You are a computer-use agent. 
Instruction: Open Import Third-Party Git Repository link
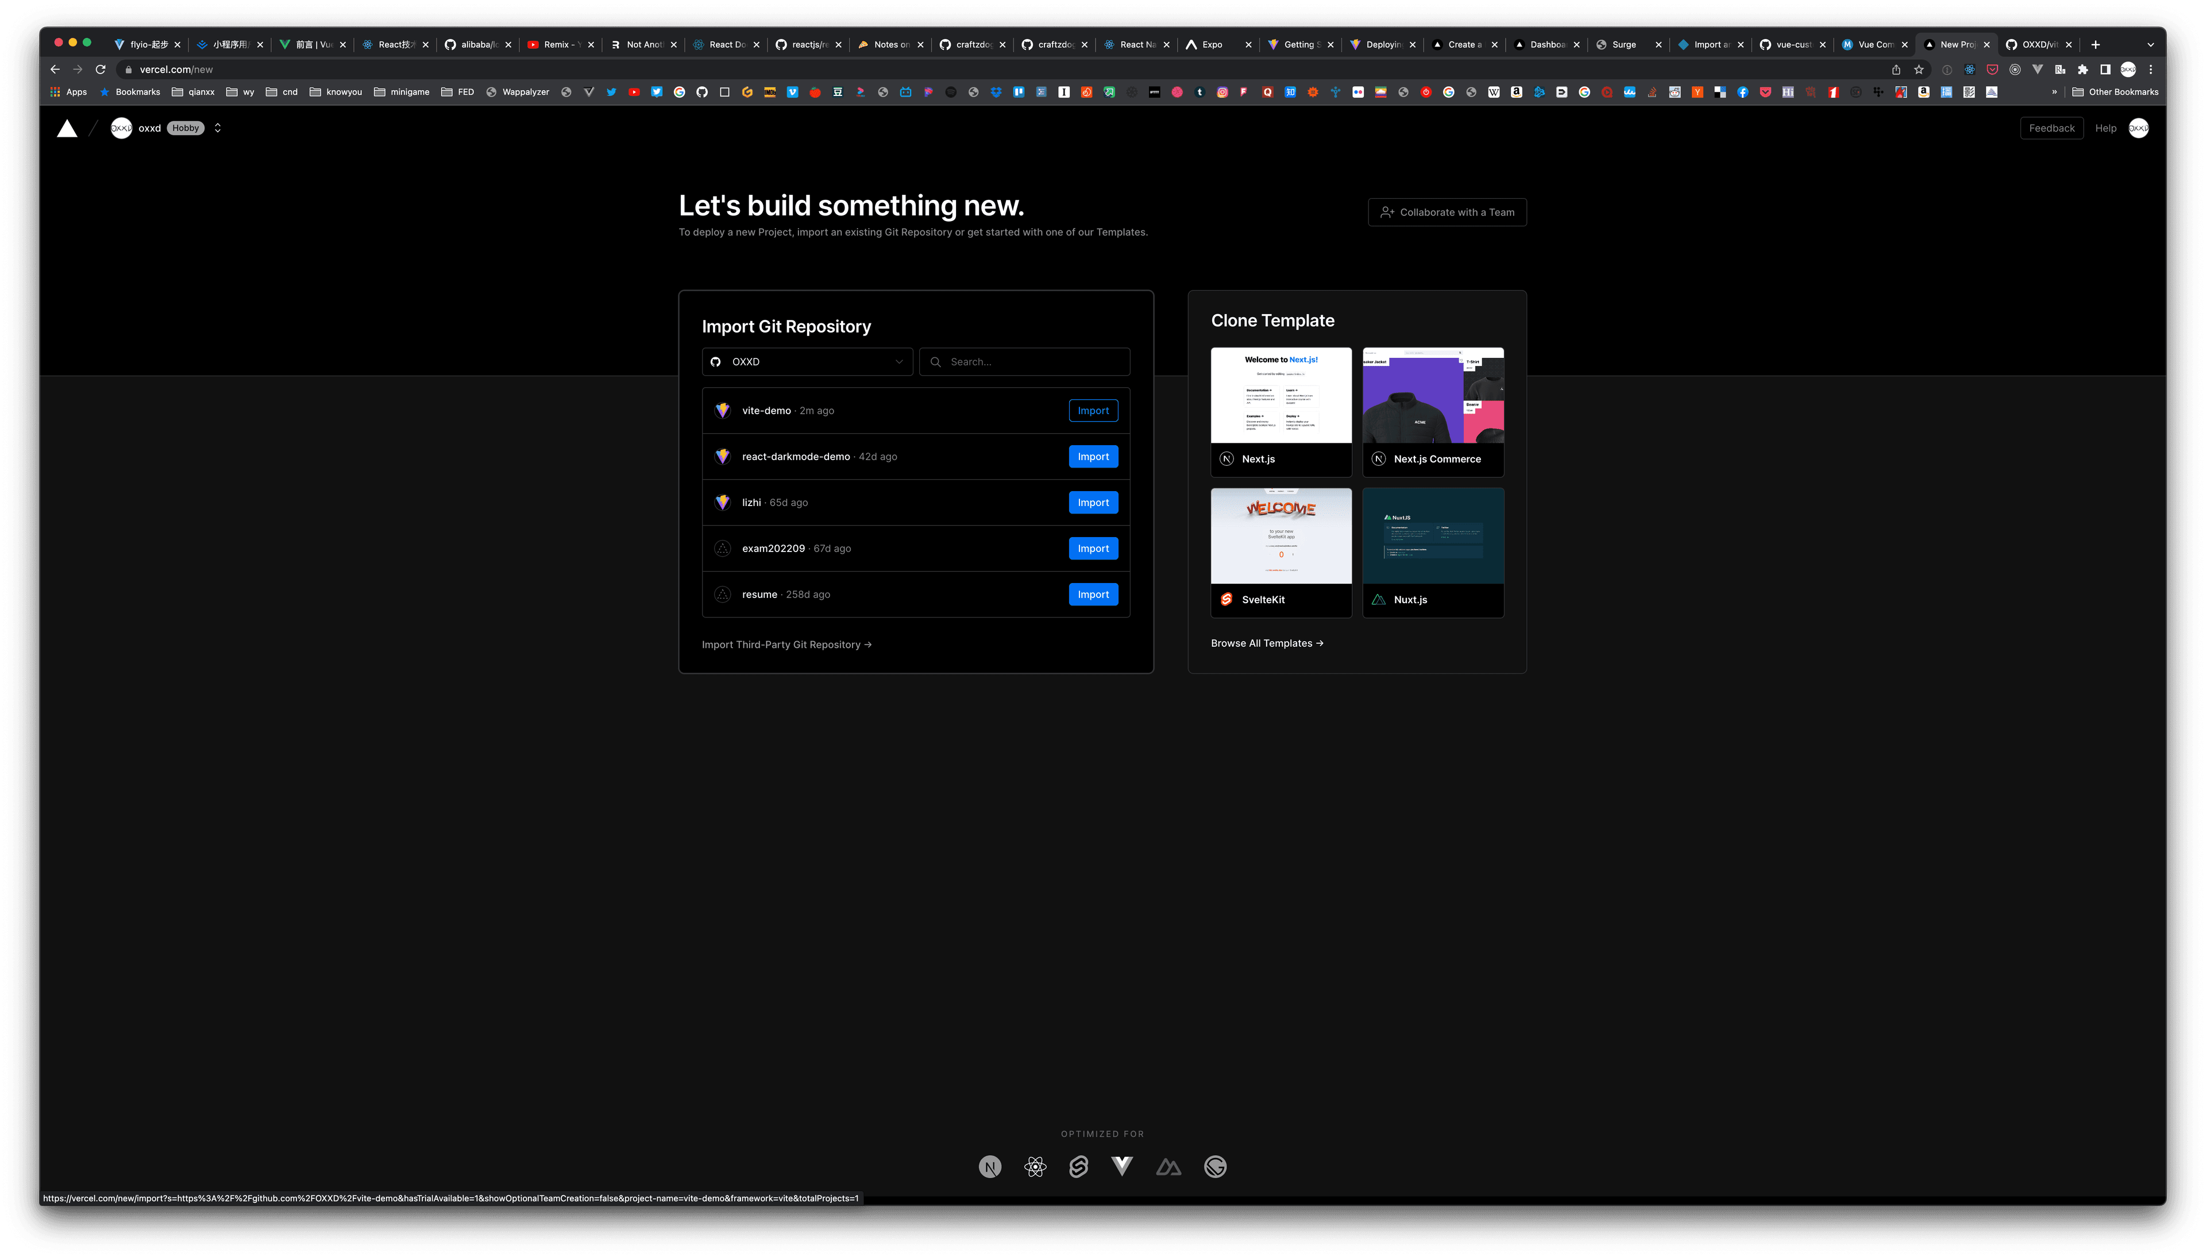786,645
